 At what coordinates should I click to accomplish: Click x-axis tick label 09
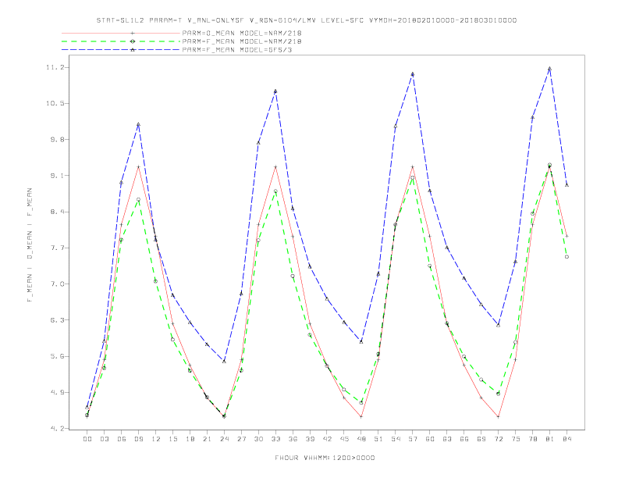point(138,439)
